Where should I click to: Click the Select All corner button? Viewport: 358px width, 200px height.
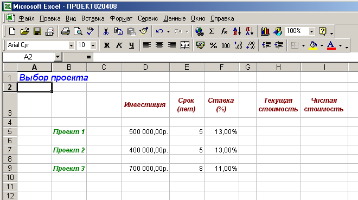(x=10, y=68)
